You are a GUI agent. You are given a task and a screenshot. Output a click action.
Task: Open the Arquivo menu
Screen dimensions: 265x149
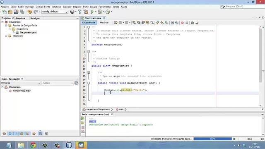5,7
